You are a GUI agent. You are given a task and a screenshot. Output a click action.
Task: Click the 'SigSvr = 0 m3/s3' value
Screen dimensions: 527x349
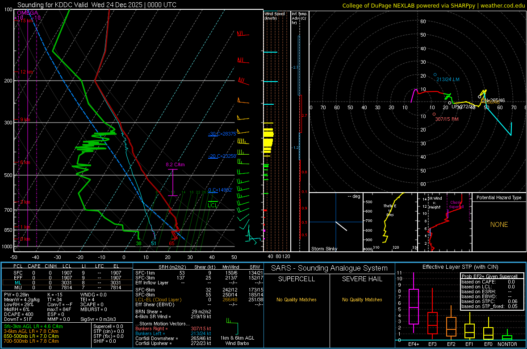pyautogui.click(x=98, y=319)
